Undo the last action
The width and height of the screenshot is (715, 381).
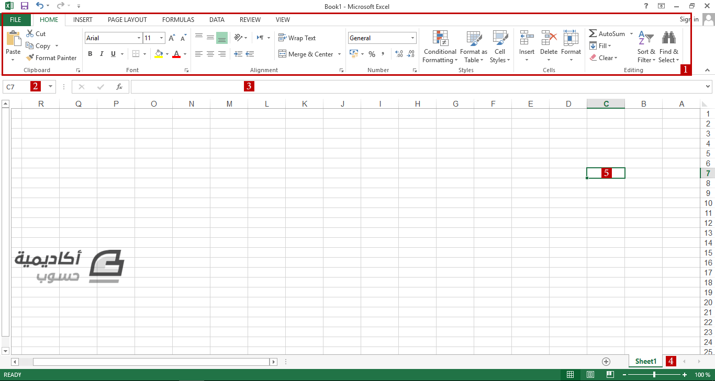pos(40,6)
